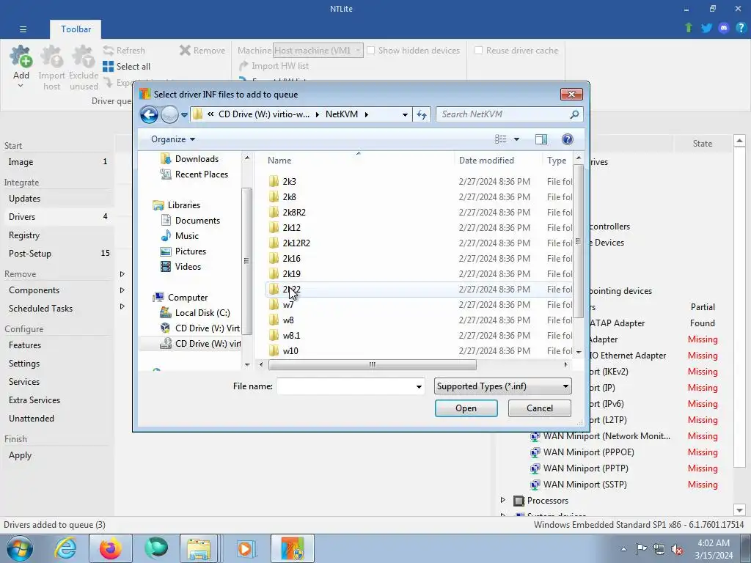Toggle the preview pane icon

pyautogui.click(x=541, y=139)
